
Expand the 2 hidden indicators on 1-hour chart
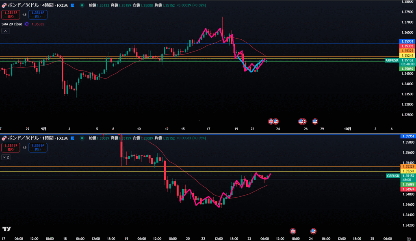(x=6, y=157)
